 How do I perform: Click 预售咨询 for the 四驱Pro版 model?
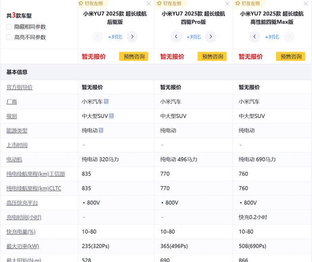pos(212,57)
